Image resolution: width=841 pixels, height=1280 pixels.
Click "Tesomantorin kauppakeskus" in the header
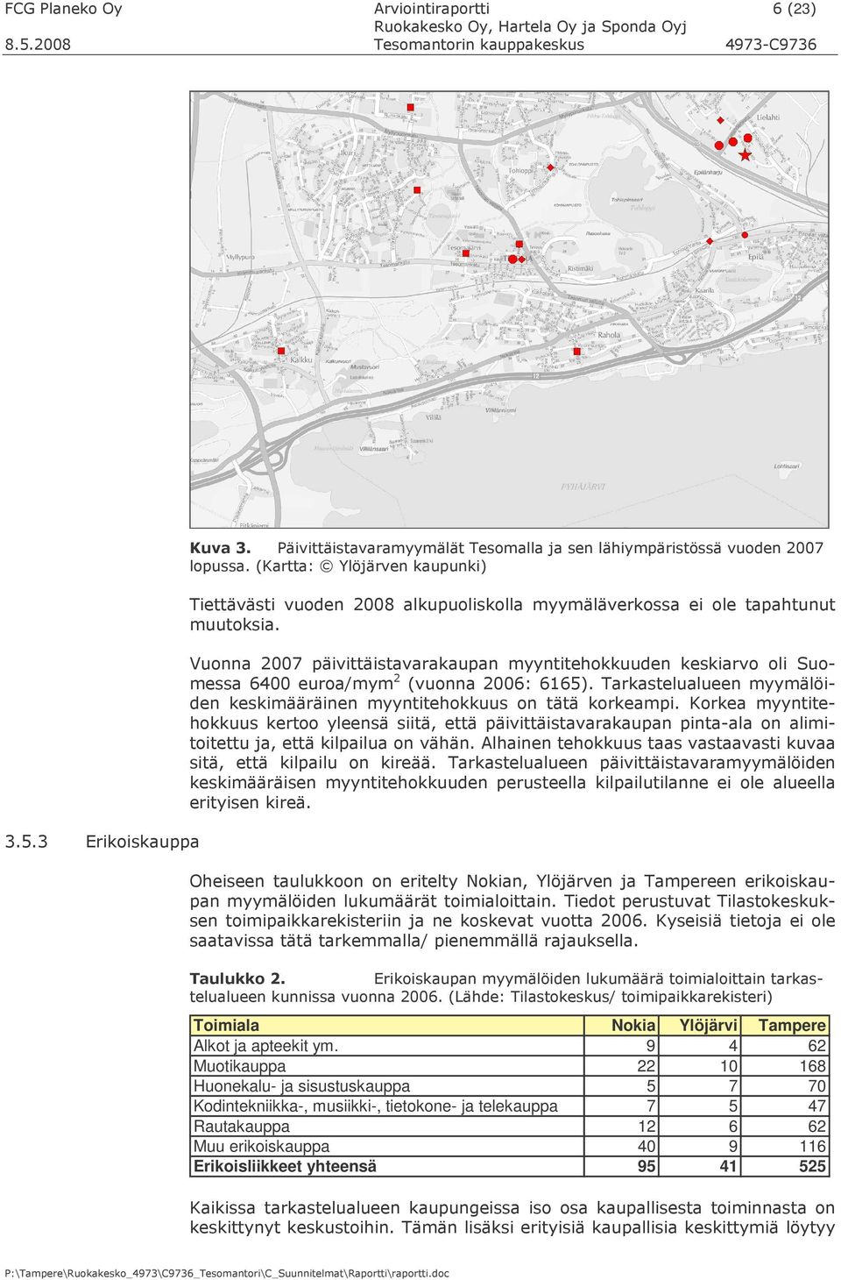[479, 44]
